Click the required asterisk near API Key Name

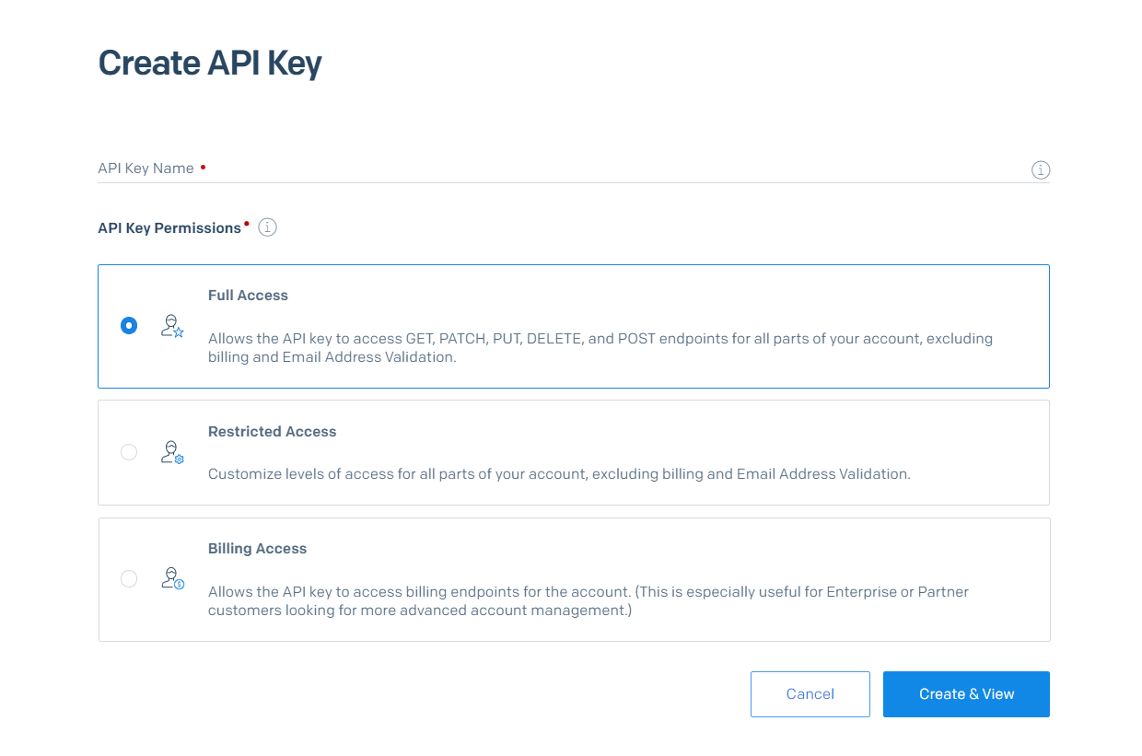(202, 167)
